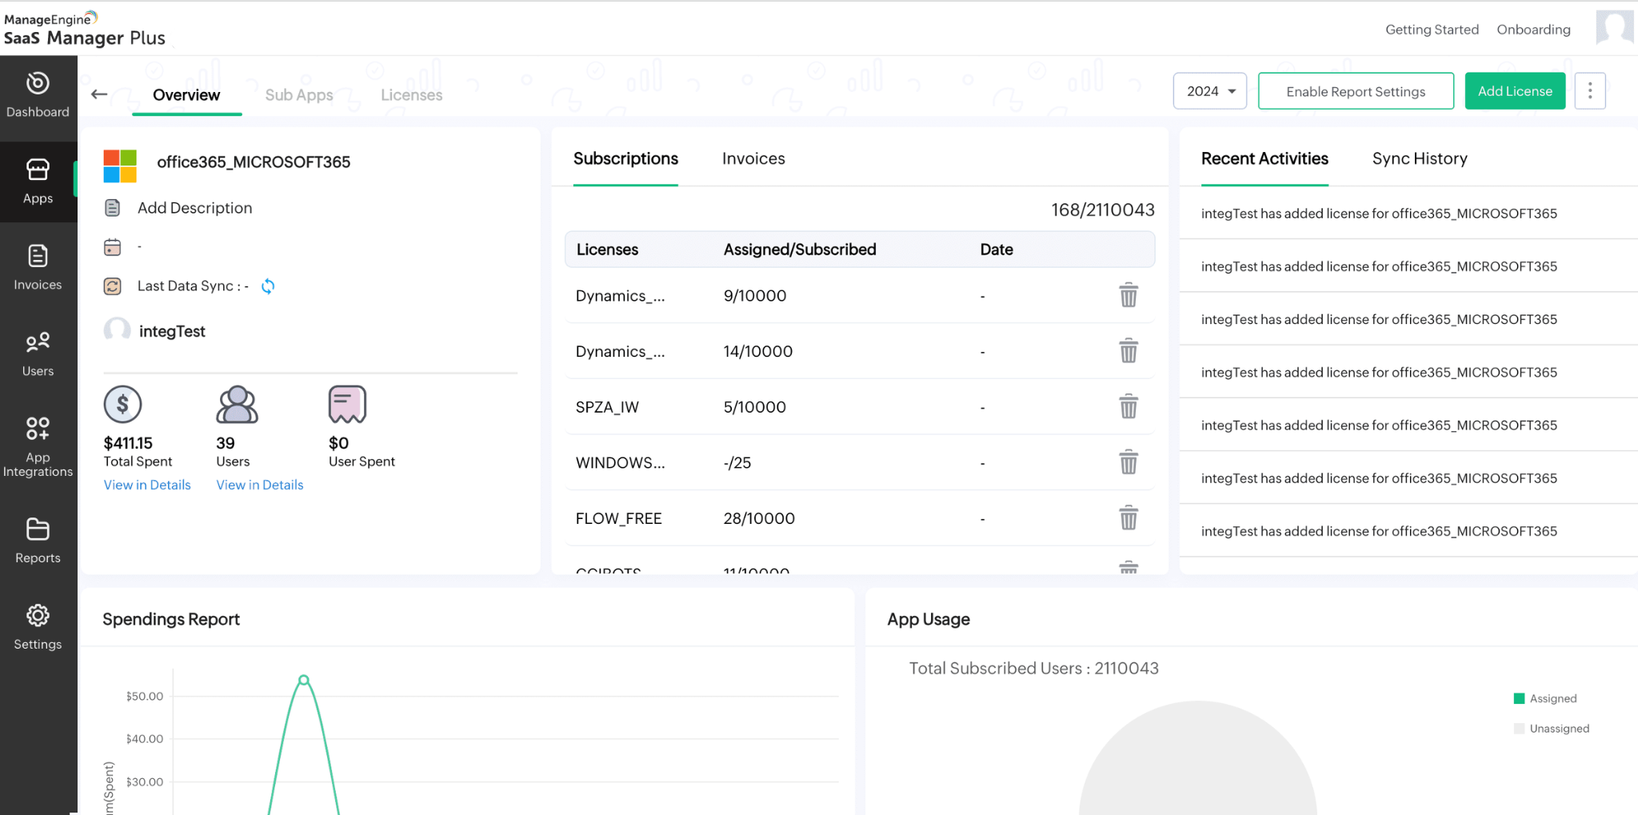
Task: Click the Users count icon
Action: tap(237, 405)
